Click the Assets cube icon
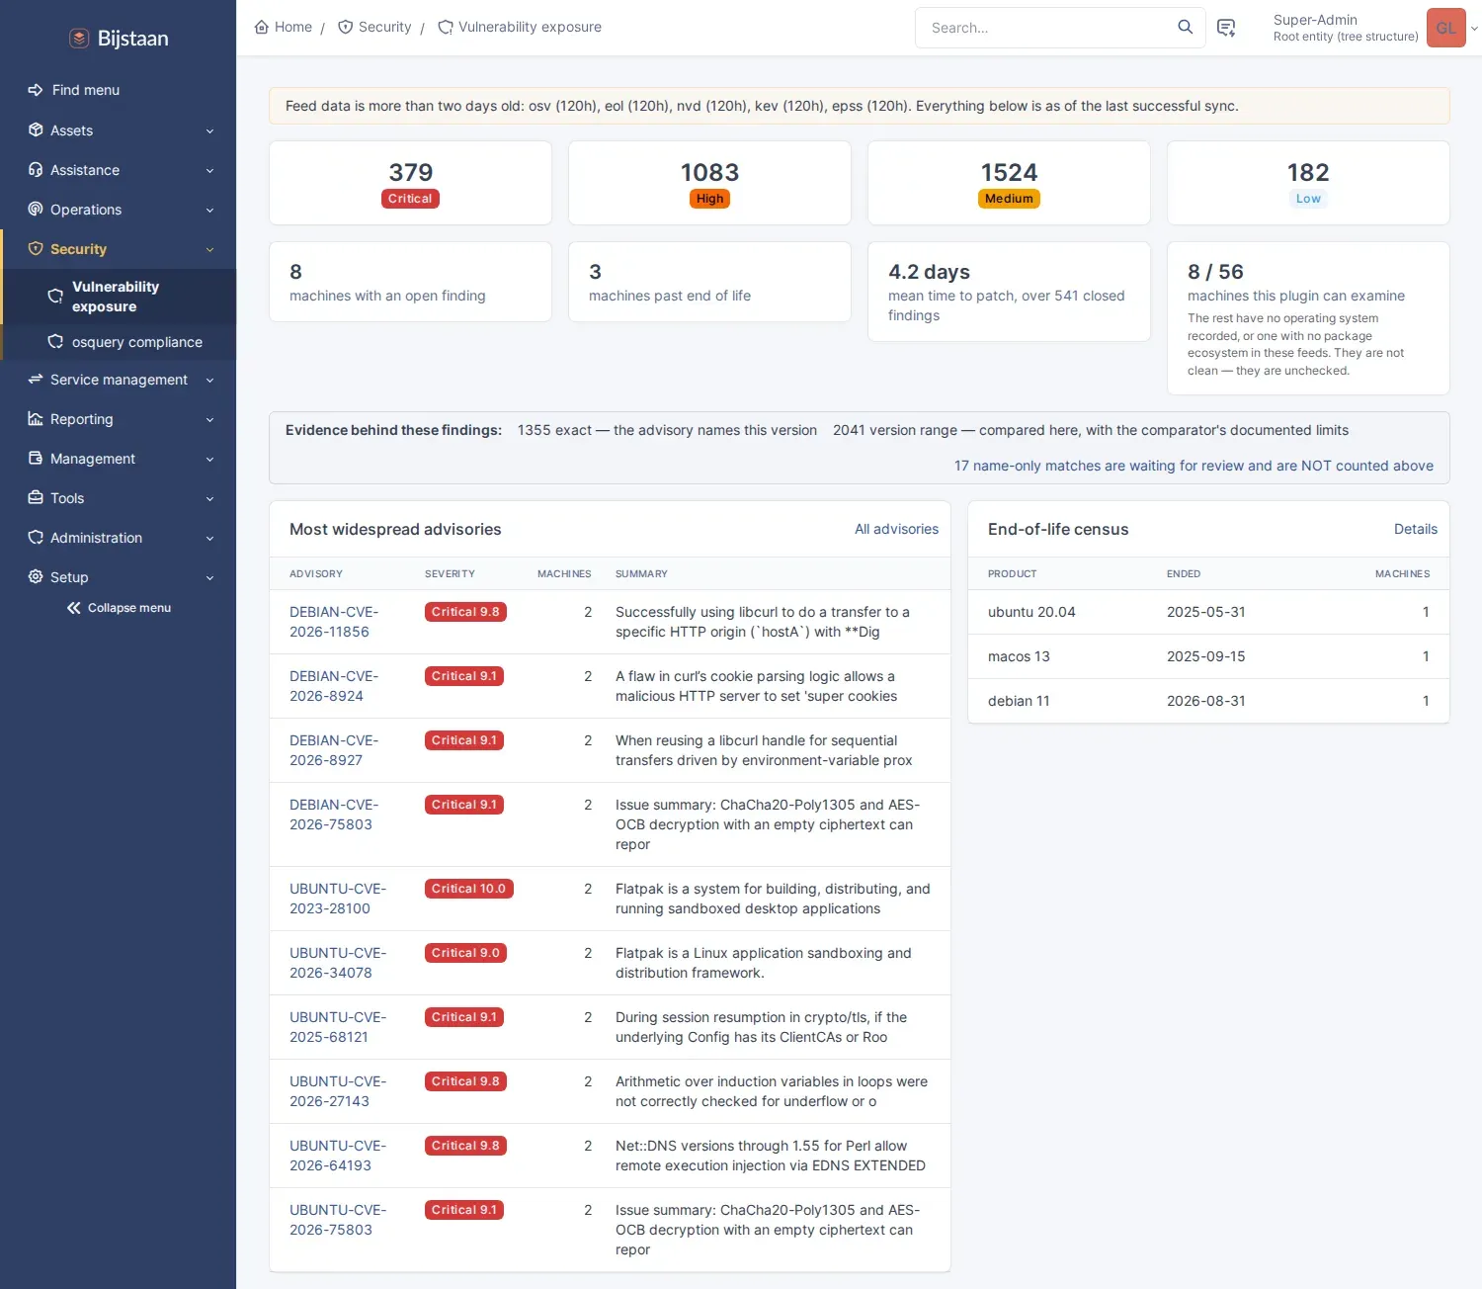Image resolution: width=1482 pixels, height=1289 pixels. click(x=36, y=130)
